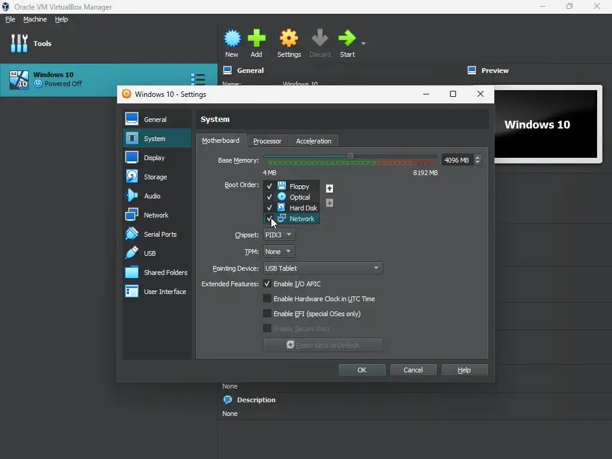Enable Hardware Clock in UTC Time
This screenshot has width=612, height=459.
(267, 299)
